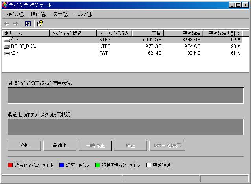The image size is (251, 184).
Task: Click NTFS in the BB100_D (D:) row
Action: point(105,46)
